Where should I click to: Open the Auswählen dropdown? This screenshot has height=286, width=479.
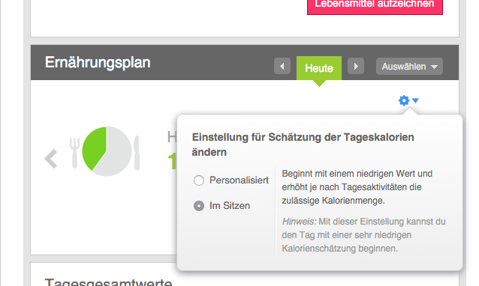tap(409, 66)
